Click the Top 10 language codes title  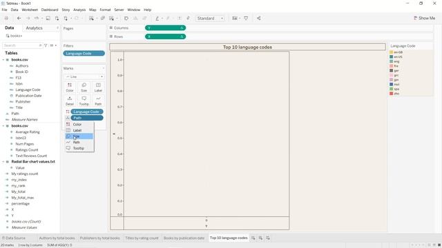247,47
